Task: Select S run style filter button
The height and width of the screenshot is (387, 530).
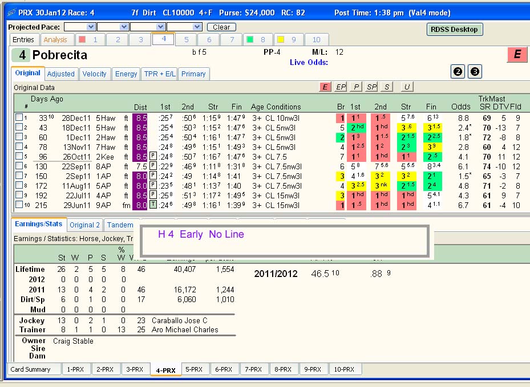Action: (387, 87)
